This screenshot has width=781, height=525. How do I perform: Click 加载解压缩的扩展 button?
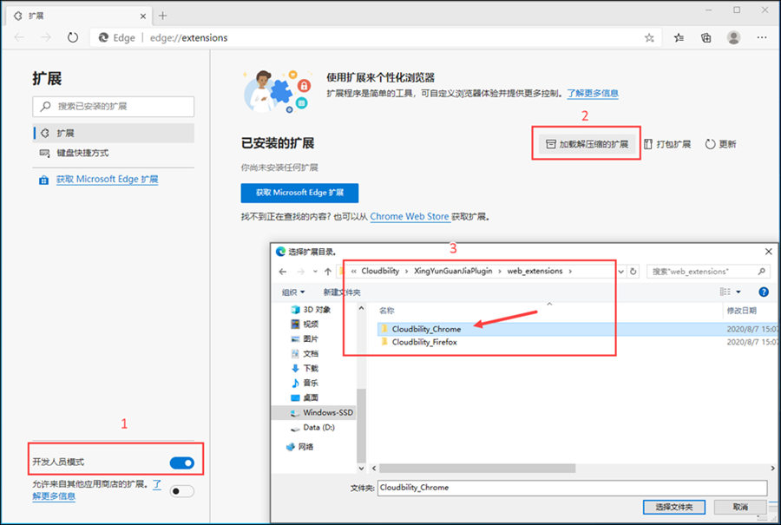point(587,144)
